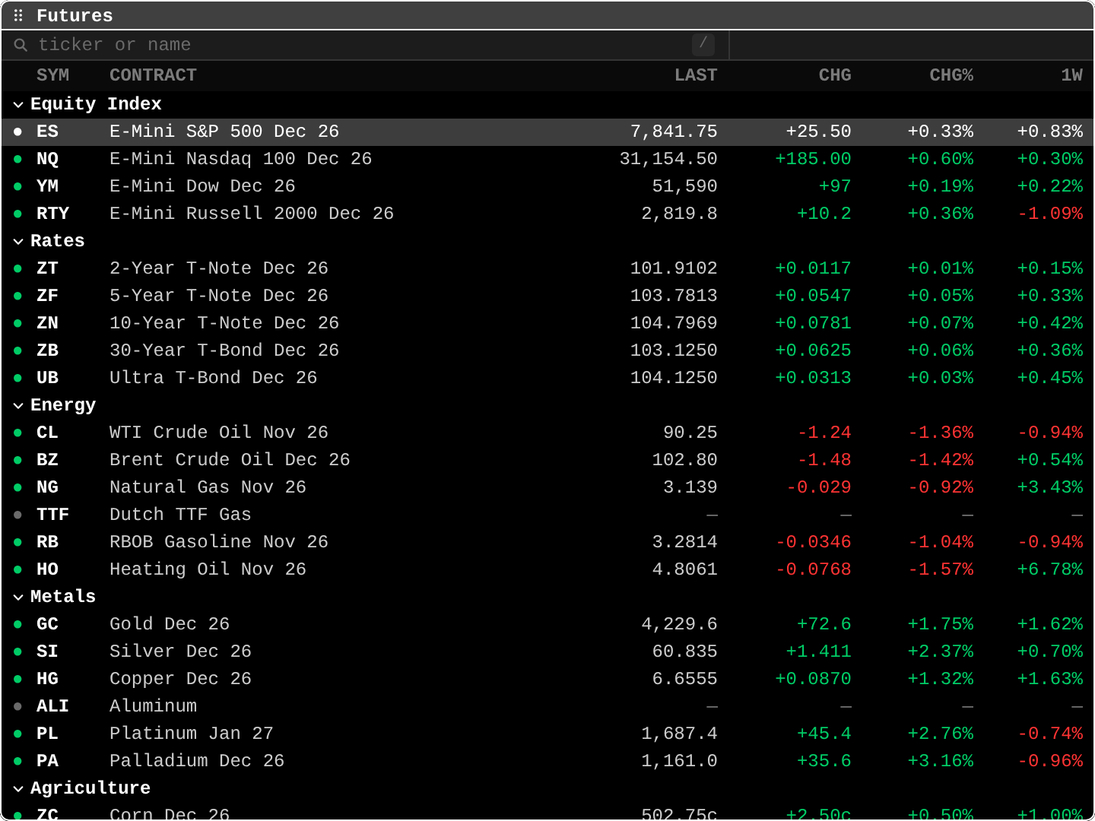1095x821 pixels.
Task: Collapse the Equity Index group
Action: tap(18, 104)
